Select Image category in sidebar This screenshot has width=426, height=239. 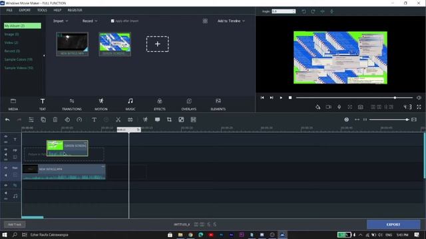[x=11, y=35]
